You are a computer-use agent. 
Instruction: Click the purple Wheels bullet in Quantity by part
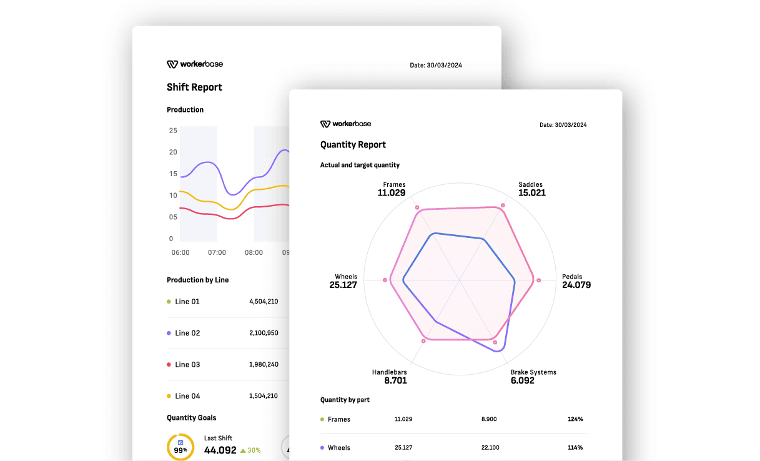coord(322,448)
